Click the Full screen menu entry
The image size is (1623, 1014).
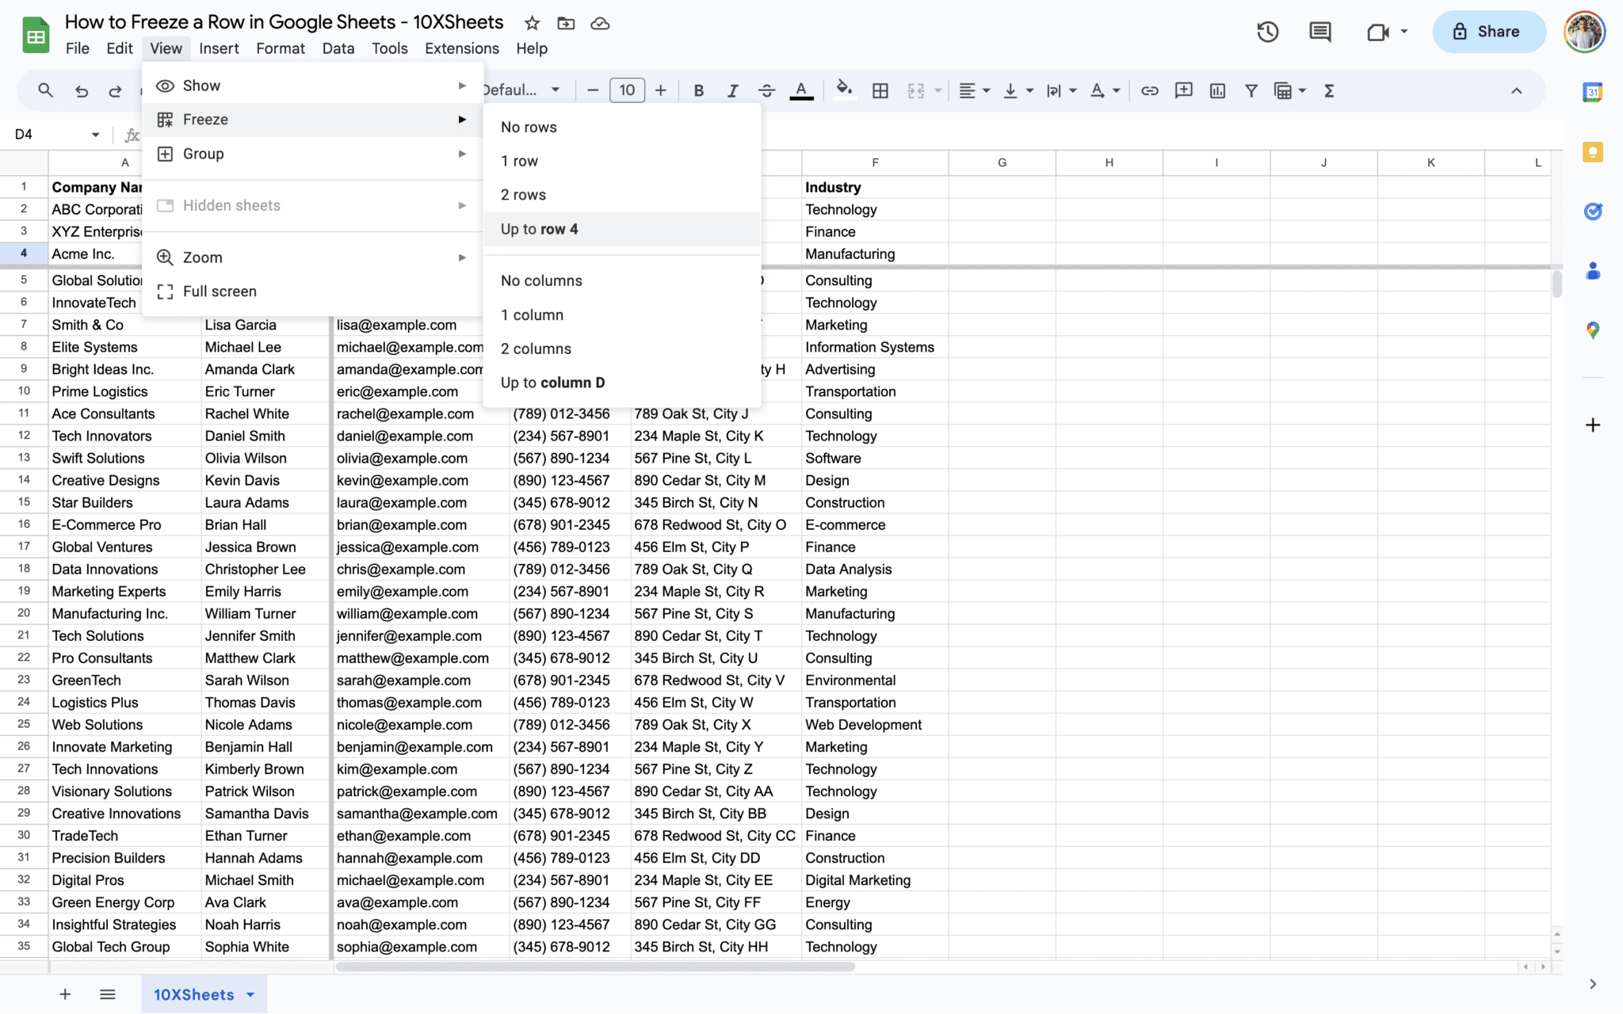click(220, 292)
